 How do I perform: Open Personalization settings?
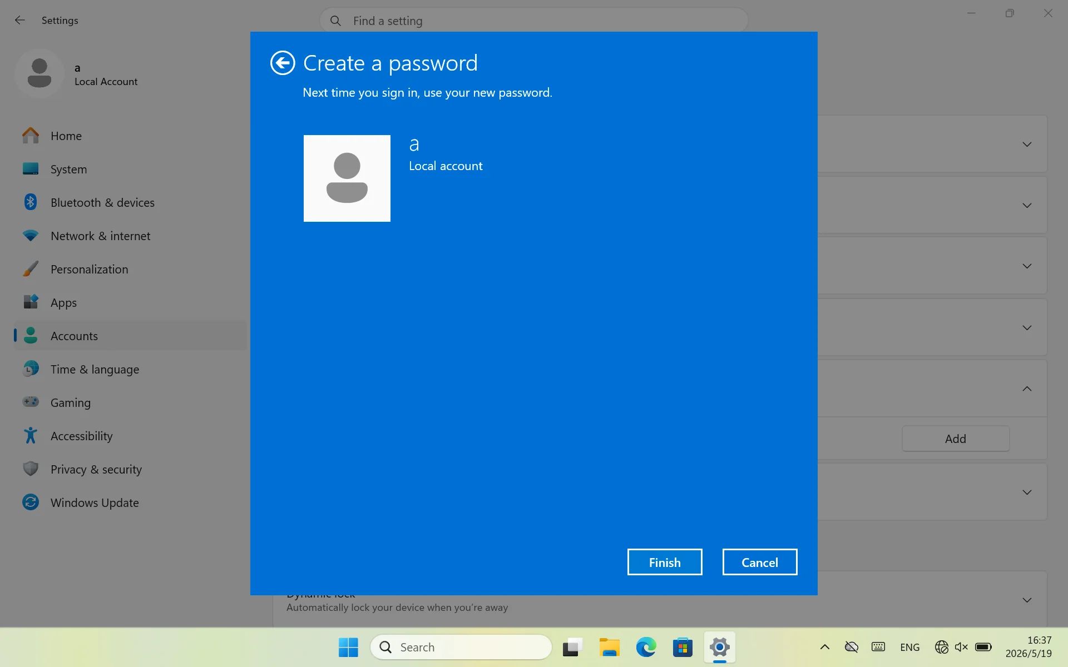(130, 269)
